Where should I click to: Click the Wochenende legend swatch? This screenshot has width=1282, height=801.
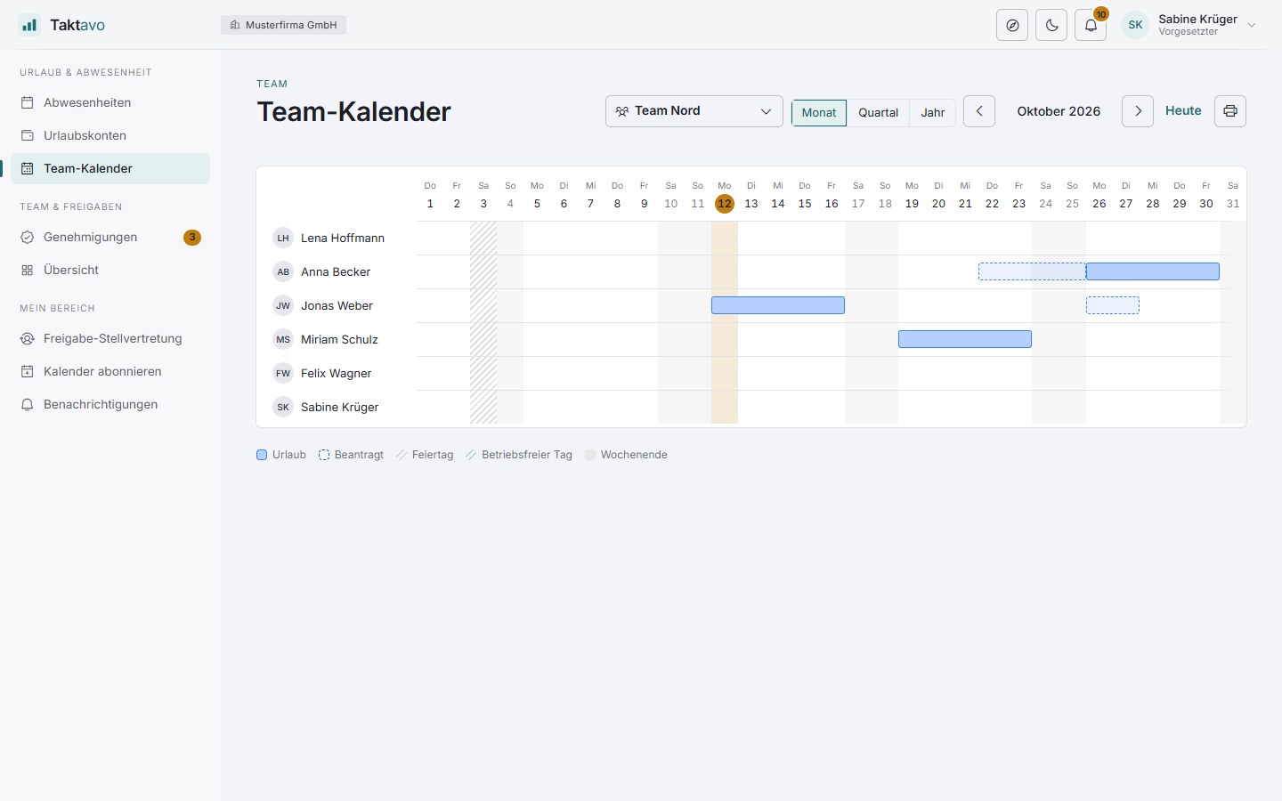click(x=590, y=455)
